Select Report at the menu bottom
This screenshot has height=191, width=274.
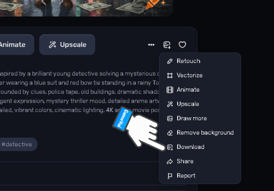(x=200, y=176)
